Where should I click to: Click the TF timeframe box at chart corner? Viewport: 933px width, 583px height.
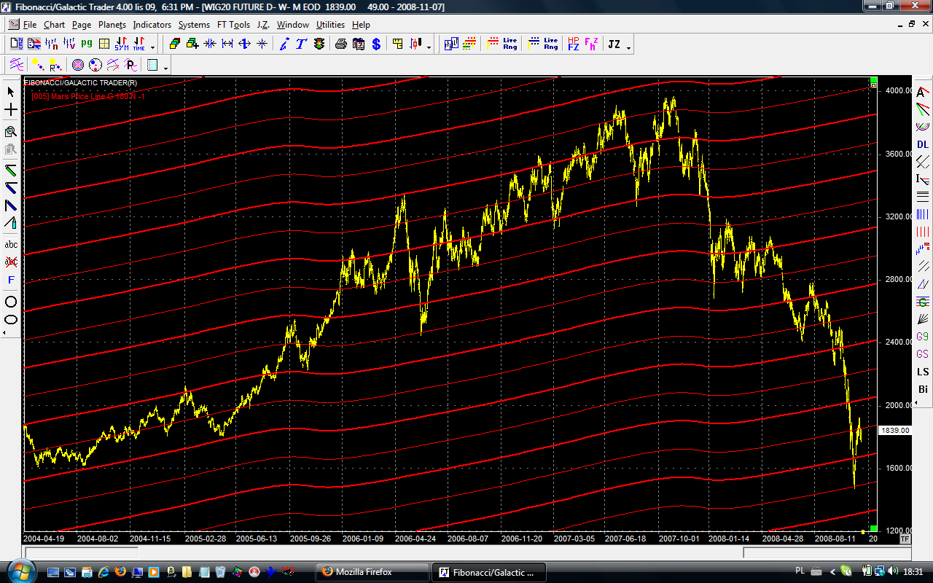tap(905, 539)
